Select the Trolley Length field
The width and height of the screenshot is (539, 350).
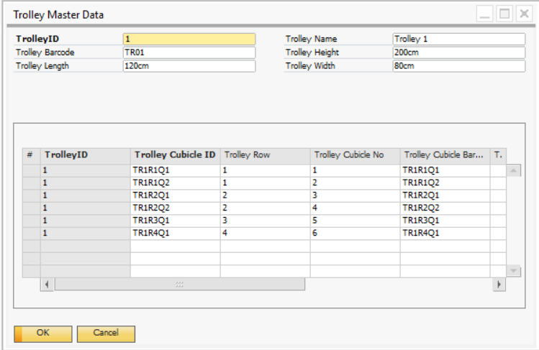pyautogui.click(x=189, y=66)
